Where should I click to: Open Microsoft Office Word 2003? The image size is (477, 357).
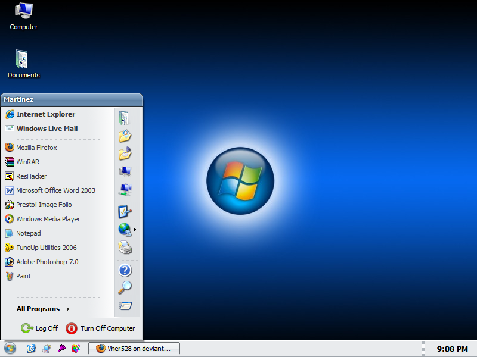50,190
